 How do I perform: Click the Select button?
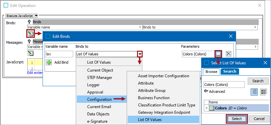pyautogui.click(x=237, y=119)
